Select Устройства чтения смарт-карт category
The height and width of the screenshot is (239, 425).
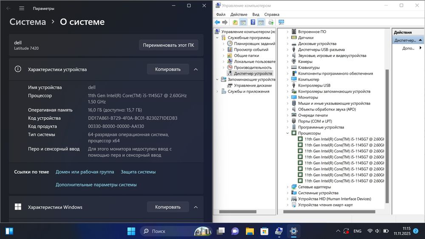click(325, 205)
